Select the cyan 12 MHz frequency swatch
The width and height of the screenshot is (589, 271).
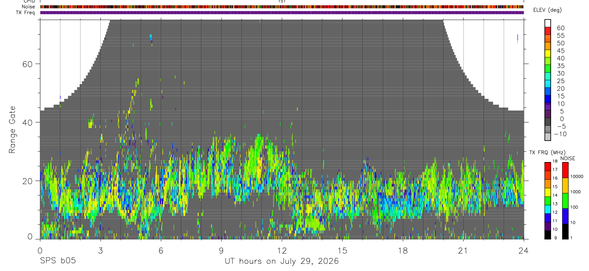tap(548, 209)
